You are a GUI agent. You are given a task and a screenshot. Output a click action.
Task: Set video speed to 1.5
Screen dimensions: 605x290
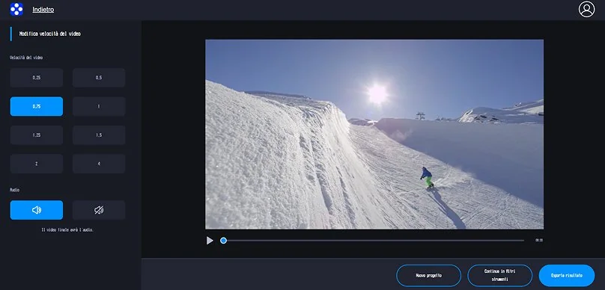pyautogui.click(x=99, y=135)
